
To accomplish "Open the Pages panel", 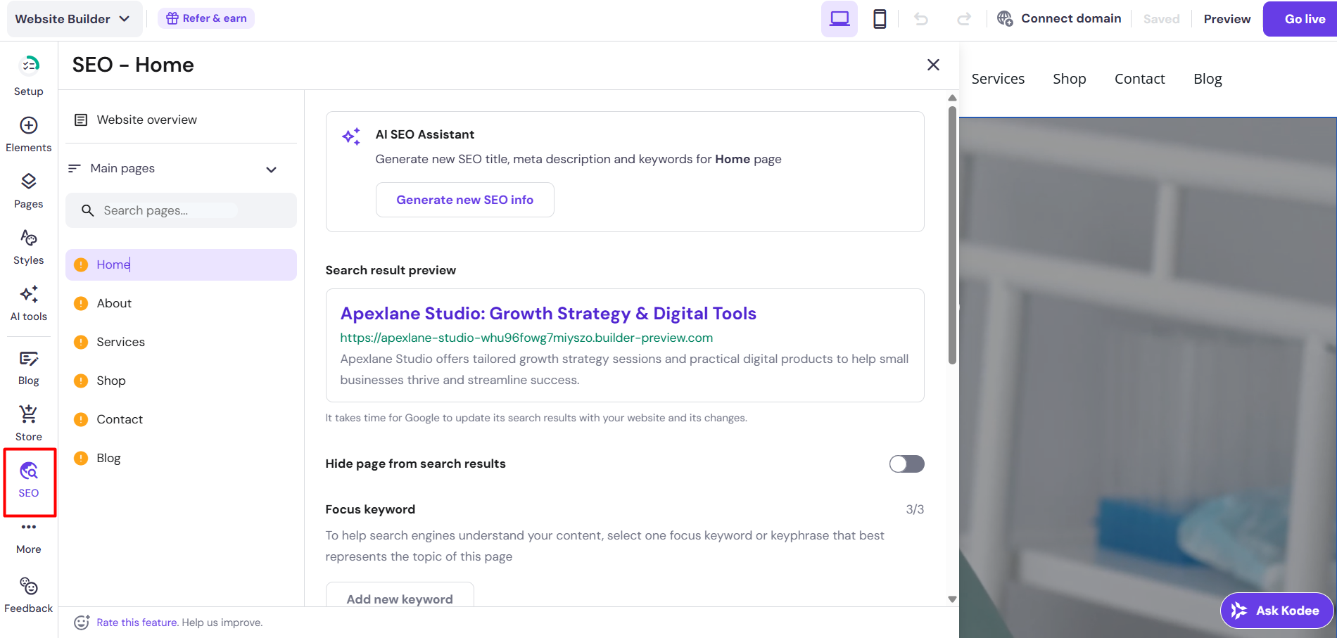I will point(28,191).
